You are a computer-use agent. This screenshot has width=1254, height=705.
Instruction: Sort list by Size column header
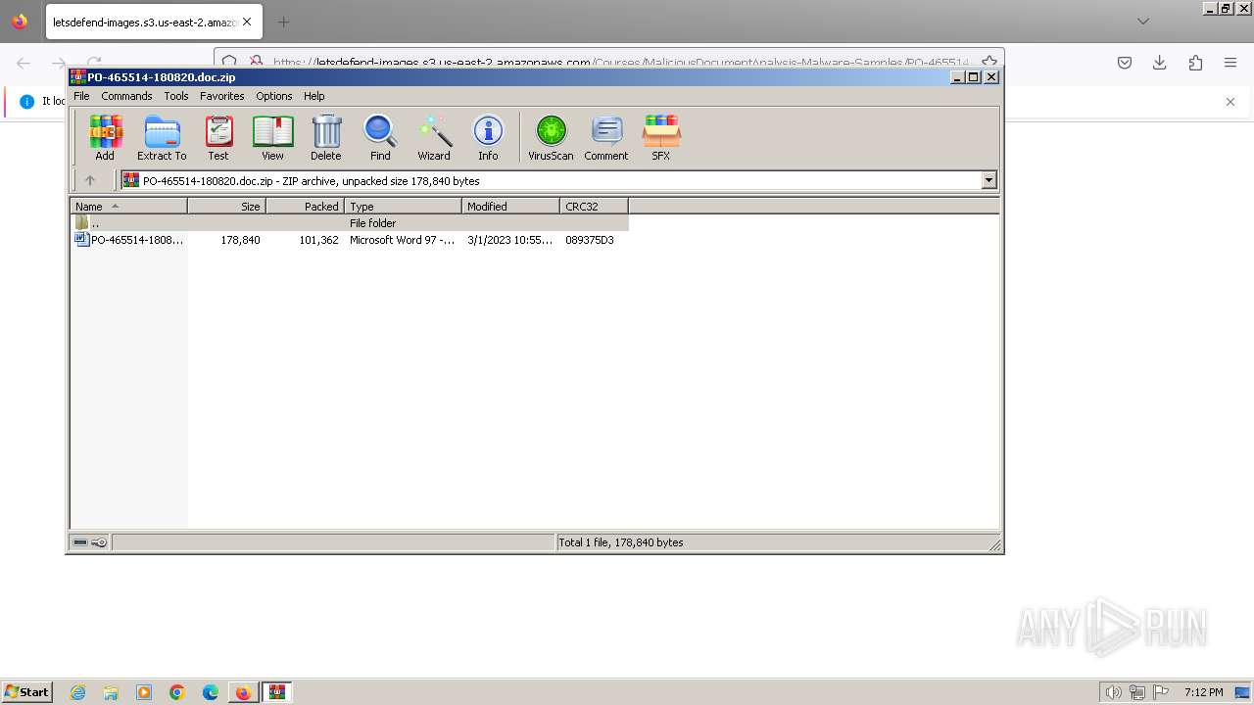pos(226,206)
